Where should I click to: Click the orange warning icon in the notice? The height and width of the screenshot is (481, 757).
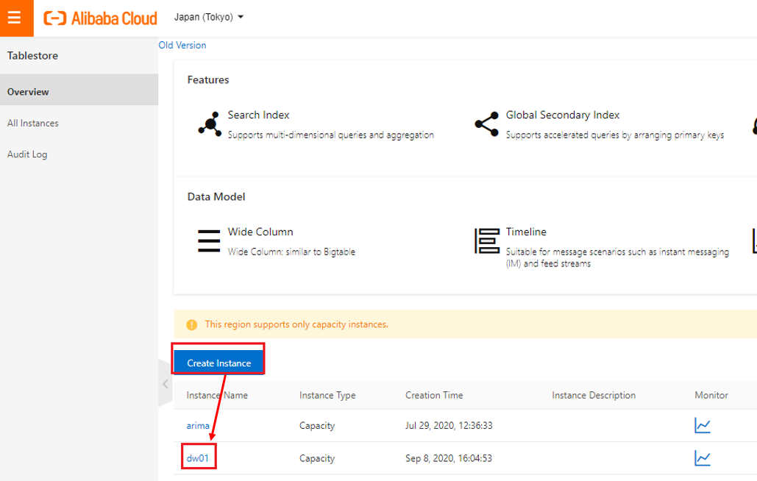tap(192, 324)
